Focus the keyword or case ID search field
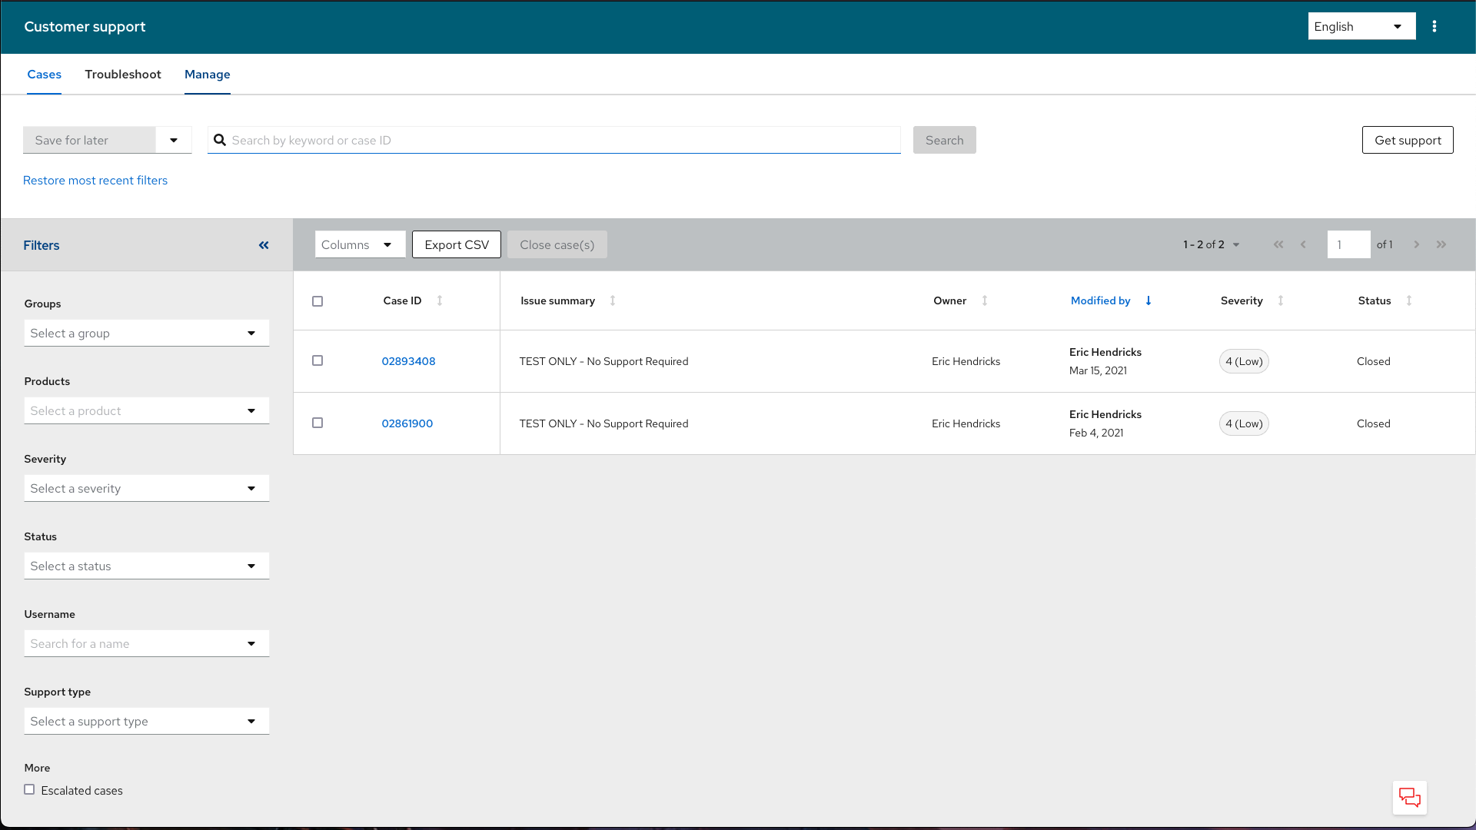Screen dimensions: 1476x830 point(561,140)
